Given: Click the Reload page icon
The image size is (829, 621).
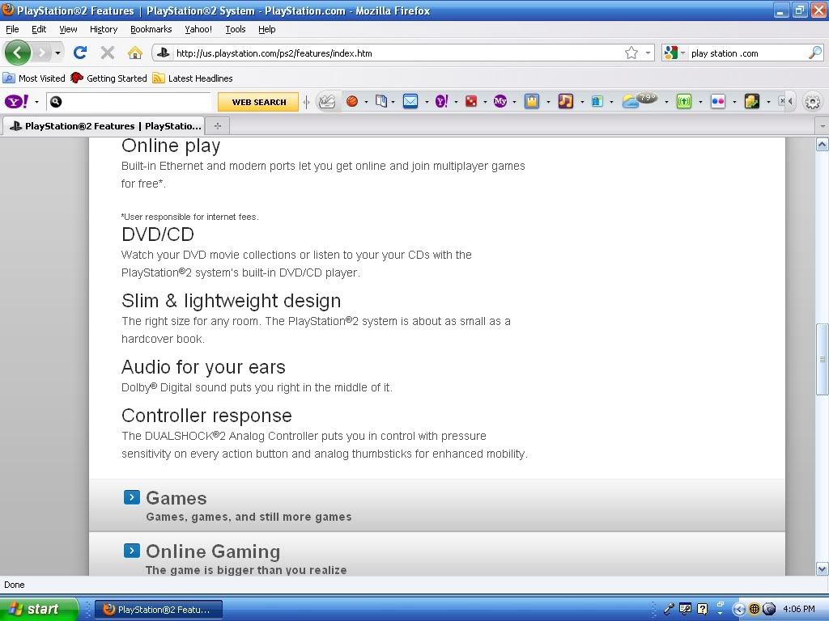Looking at the screenshot, I should tap(79, 53).
